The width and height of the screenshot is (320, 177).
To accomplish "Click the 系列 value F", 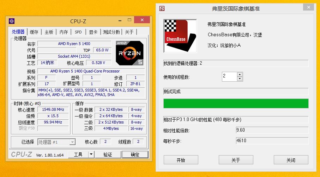I will [47, 77].
